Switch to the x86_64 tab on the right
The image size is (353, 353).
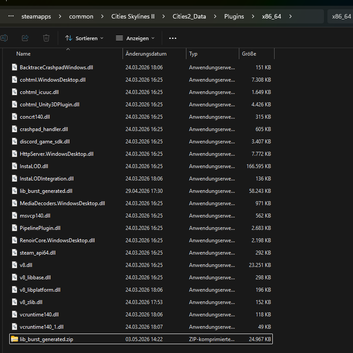click(341, 16)
